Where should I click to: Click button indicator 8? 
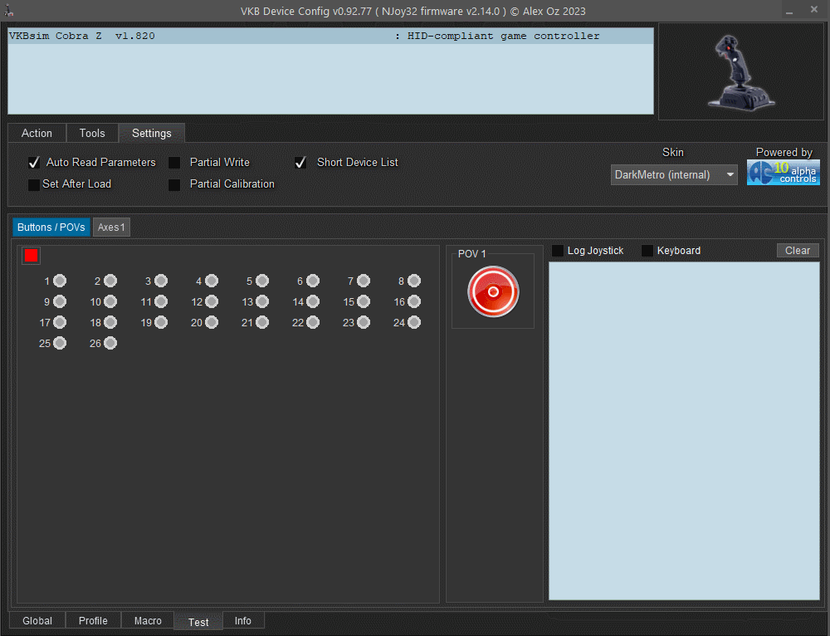(414, 281)
